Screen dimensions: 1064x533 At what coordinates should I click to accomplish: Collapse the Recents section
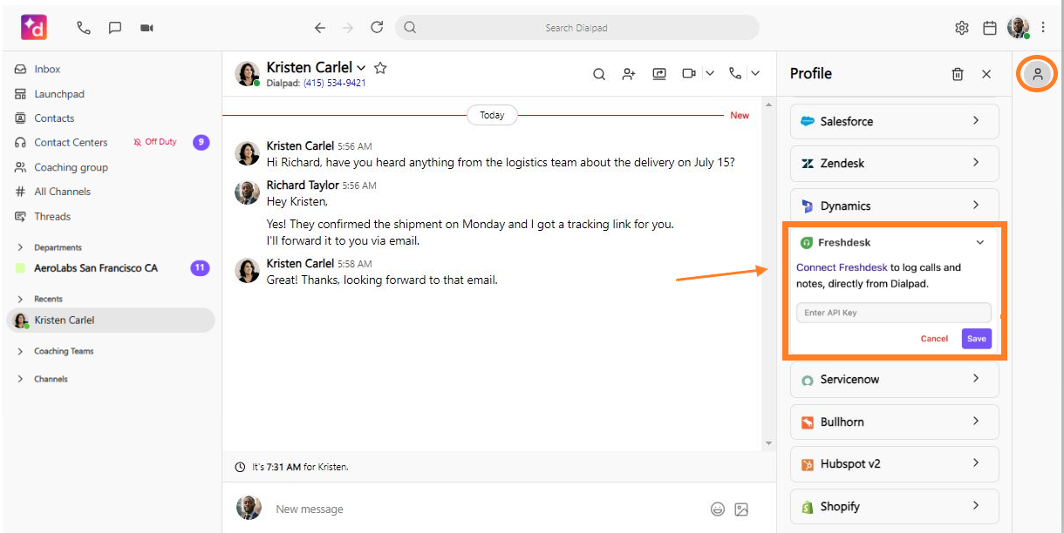[x=20, y=299]
